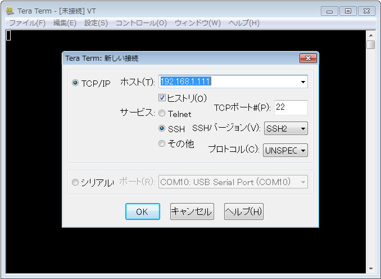
Task: Open the コントロール(O) menu
Action: tap(141, 23)
